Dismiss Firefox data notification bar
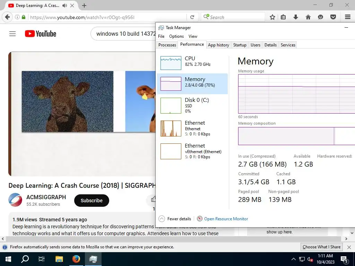The image size is (355, 266). click(349, 247)
